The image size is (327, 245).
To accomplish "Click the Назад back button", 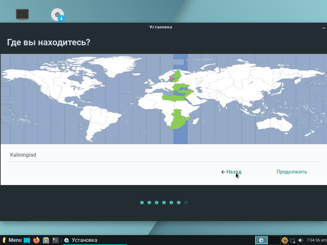I will (x=231, y=172).
